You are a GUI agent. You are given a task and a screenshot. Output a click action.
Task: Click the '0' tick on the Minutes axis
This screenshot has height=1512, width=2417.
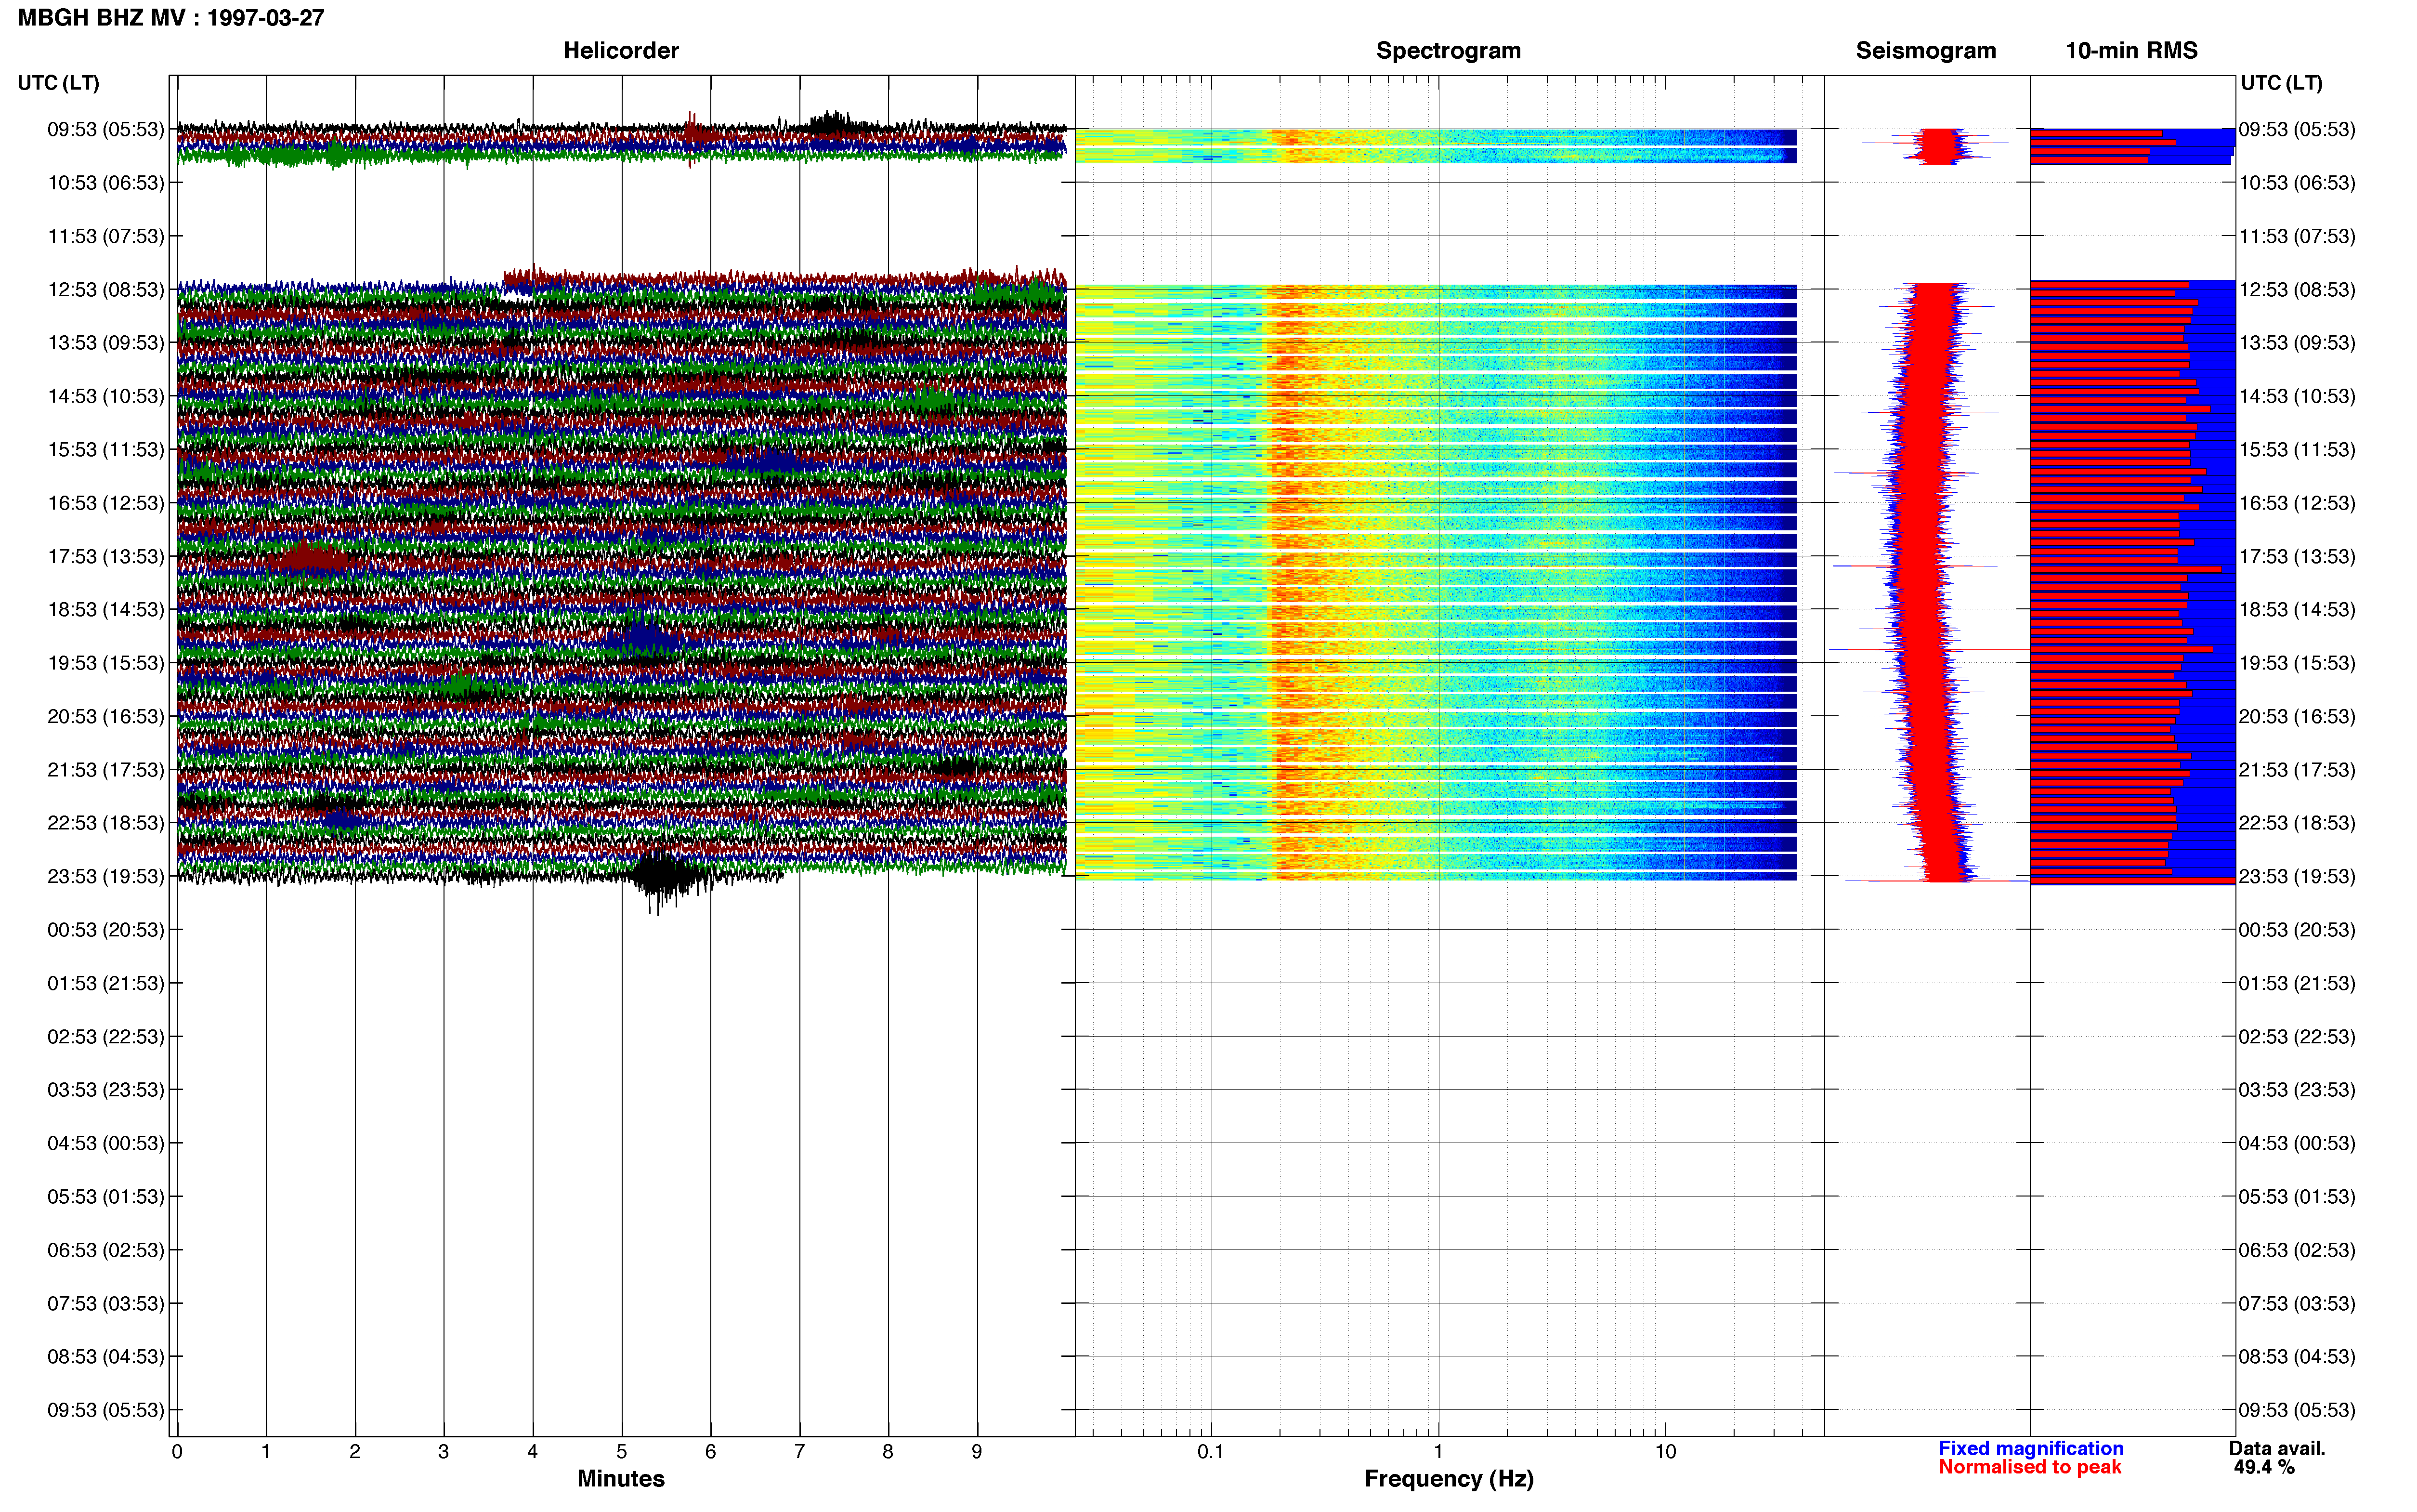pyautogui.click(x=177, y=1451)
